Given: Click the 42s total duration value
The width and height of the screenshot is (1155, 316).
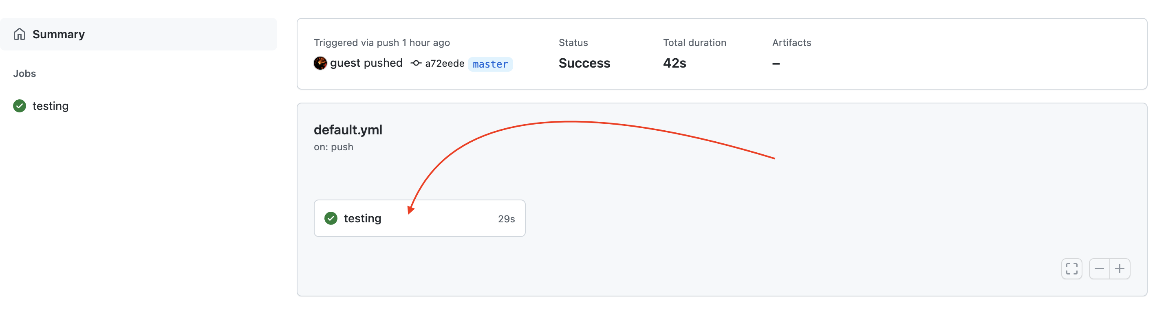Looking at the screenshot, I should tap(674, 63).
